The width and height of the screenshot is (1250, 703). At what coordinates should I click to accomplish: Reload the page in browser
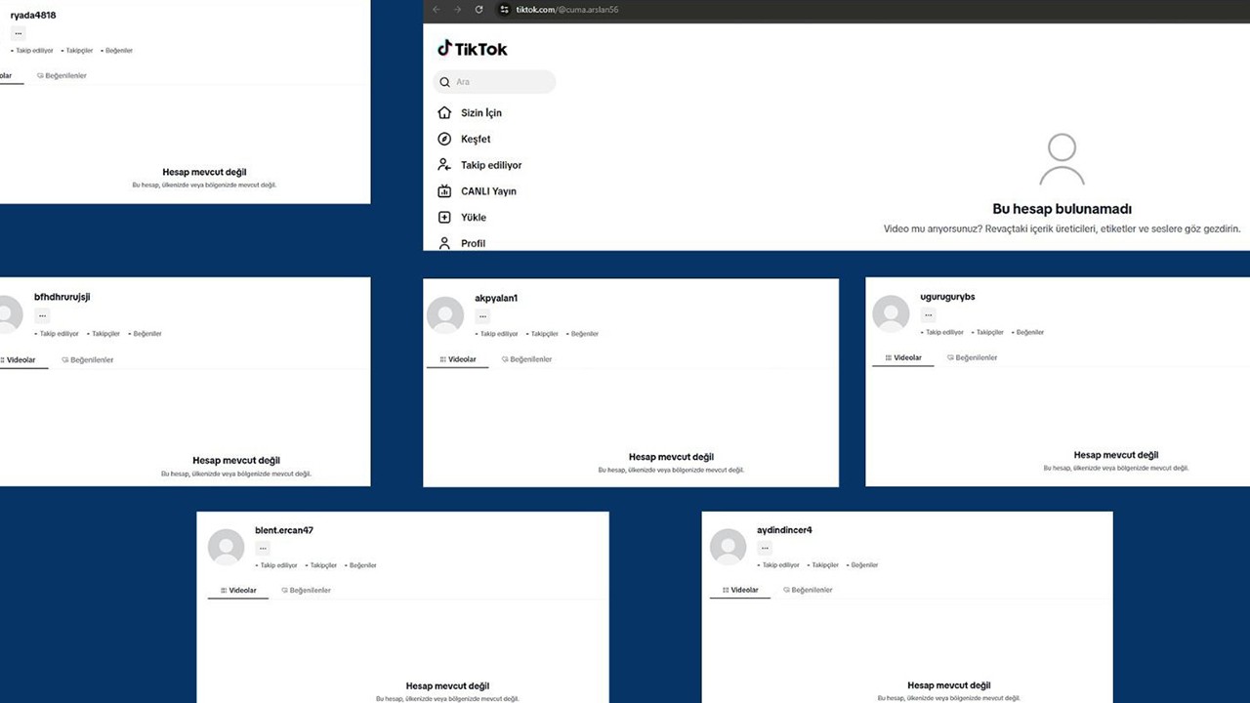pos(479,10)
